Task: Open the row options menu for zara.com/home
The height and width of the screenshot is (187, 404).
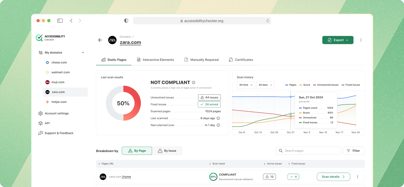Action: pyautogui.click(x=357, y=177)
